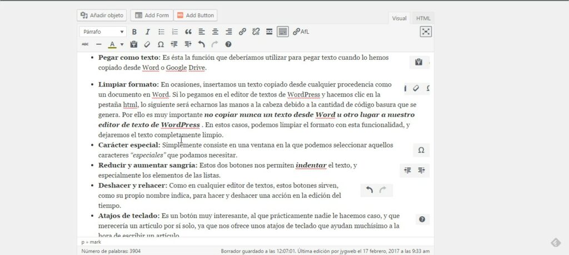The image size is (569, 255).
Task: Open special character Omega in toolbar
Action: click(161, 44)
